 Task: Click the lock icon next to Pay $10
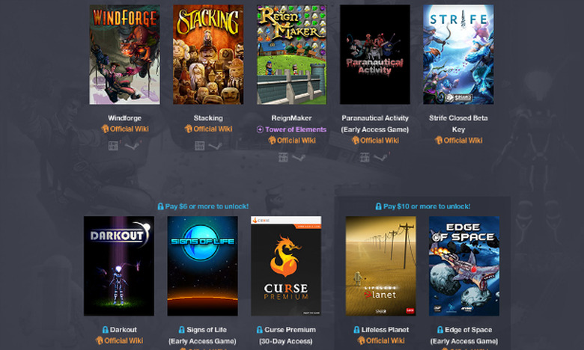[x=378, y=206]
